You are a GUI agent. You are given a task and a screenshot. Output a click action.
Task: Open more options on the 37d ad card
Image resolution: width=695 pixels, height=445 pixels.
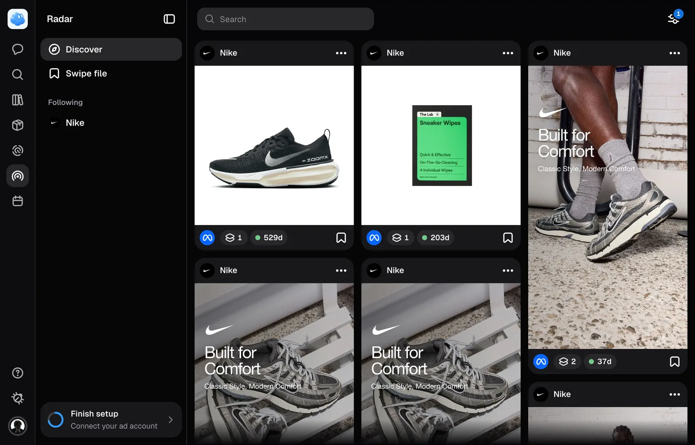[675, 53]
